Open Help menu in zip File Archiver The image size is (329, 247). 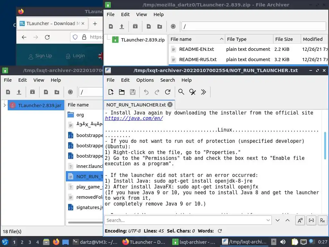tap(158, 14)
